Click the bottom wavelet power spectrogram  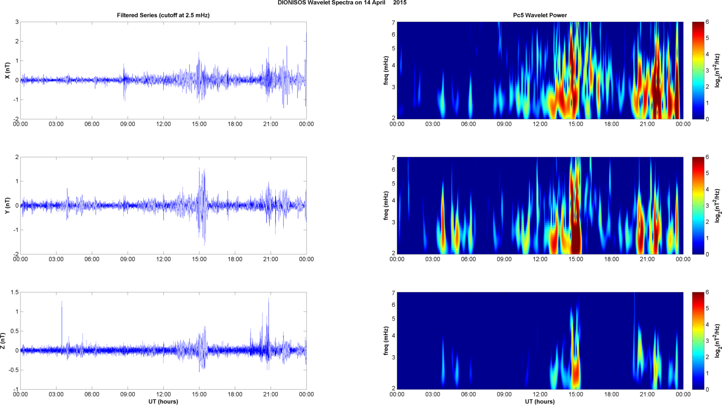(x=540, y=341)
